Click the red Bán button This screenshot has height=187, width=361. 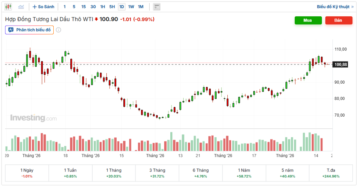pos(339,20)
